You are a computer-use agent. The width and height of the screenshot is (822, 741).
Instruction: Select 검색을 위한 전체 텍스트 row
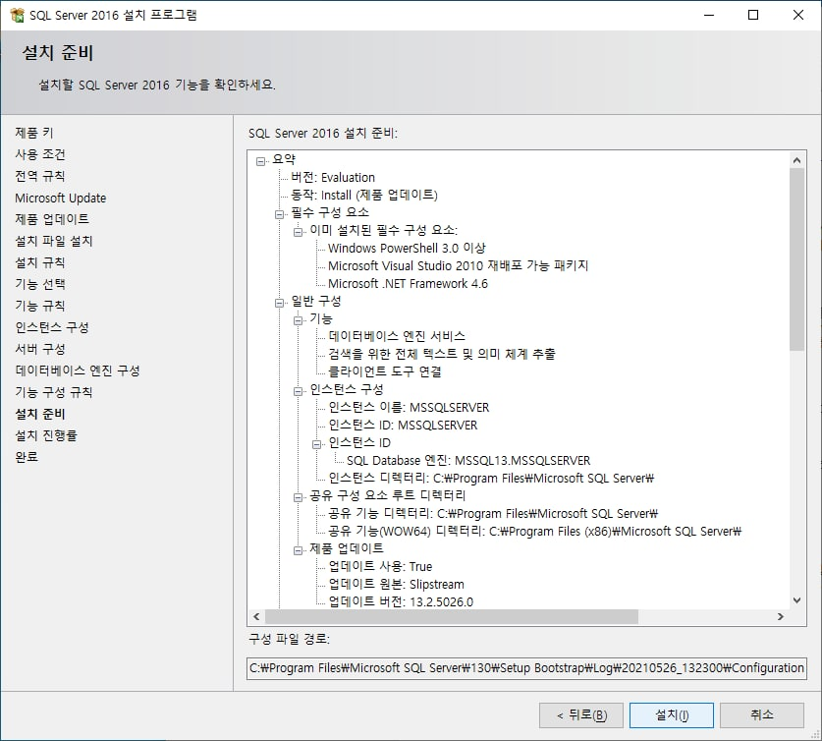(x=442, y=354)
